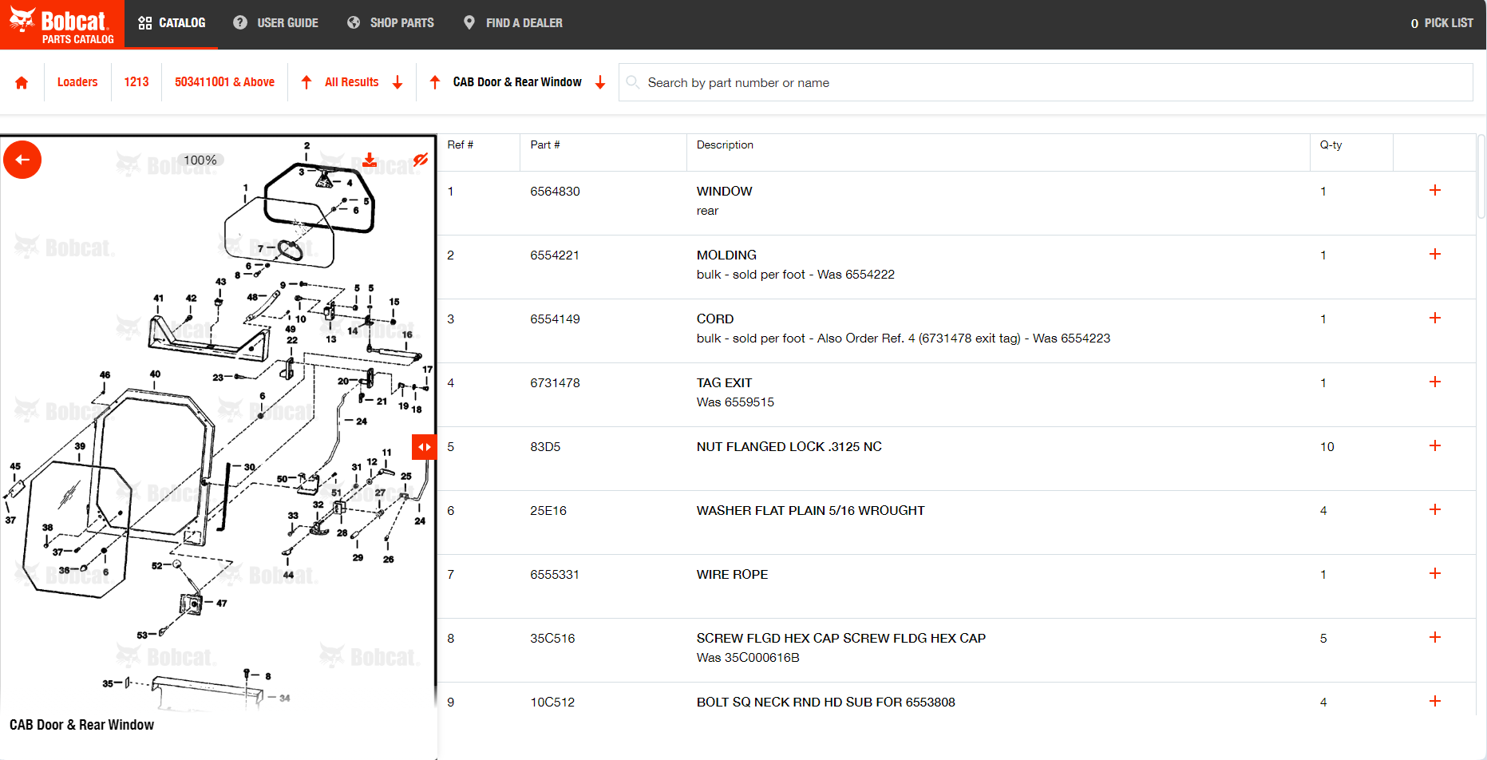This screenshot has height=760, width=1487.
Task: Open next section after CAB Door & Rear Window
Action: [600, 82]
